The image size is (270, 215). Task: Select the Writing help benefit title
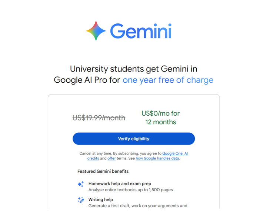click(101, 199)
